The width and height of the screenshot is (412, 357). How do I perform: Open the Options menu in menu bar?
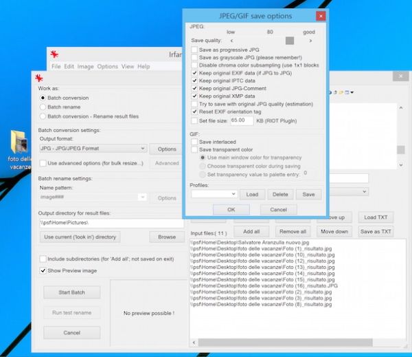107,67
